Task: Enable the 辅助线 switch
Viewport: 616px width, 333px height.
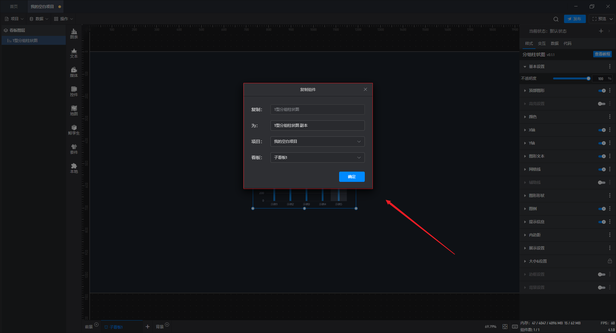Action: 602,183
